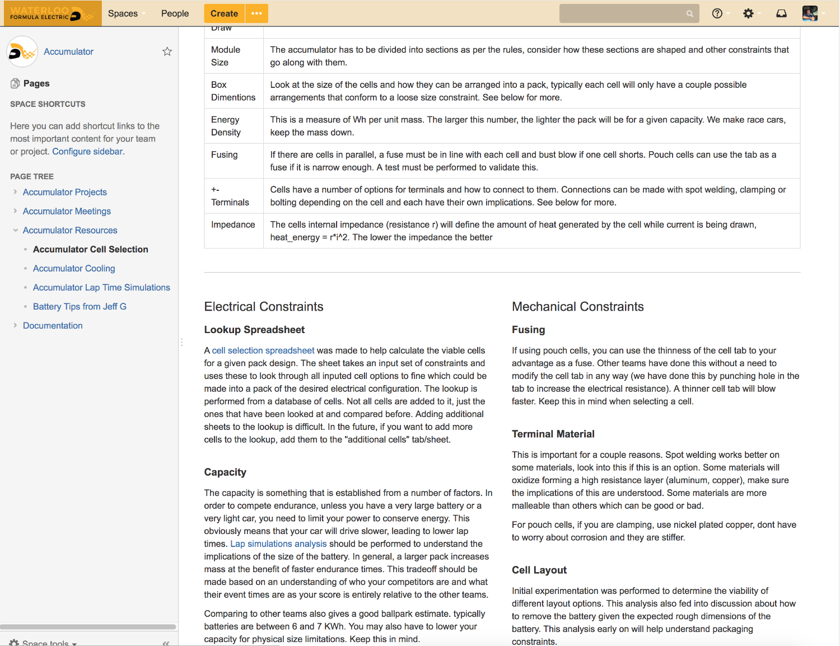Click the 'Lookup Spreadsheet' subheading
Screen dimensions: 840x646
click(254, 330)
